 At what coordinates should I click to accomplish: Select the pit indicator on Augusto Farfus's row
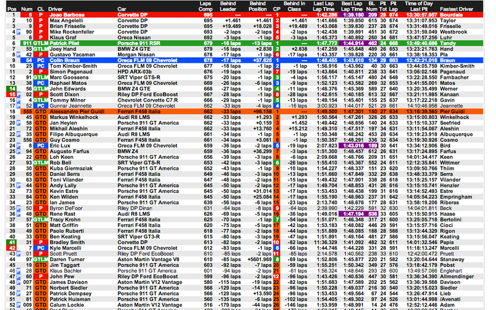click(x=19, y=151)
